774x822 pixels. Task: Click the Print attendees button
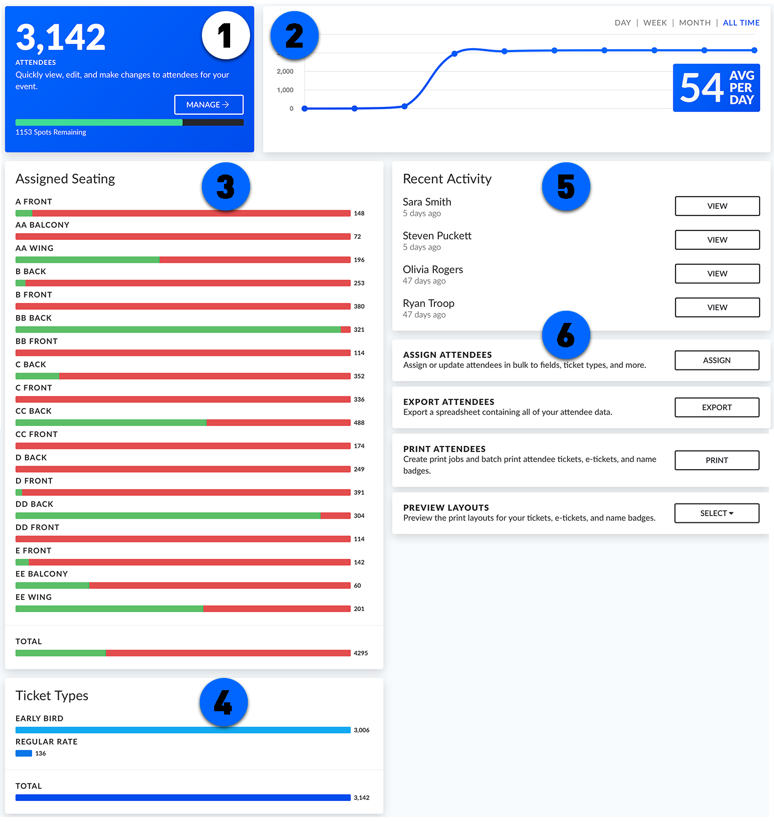(716, 460)
